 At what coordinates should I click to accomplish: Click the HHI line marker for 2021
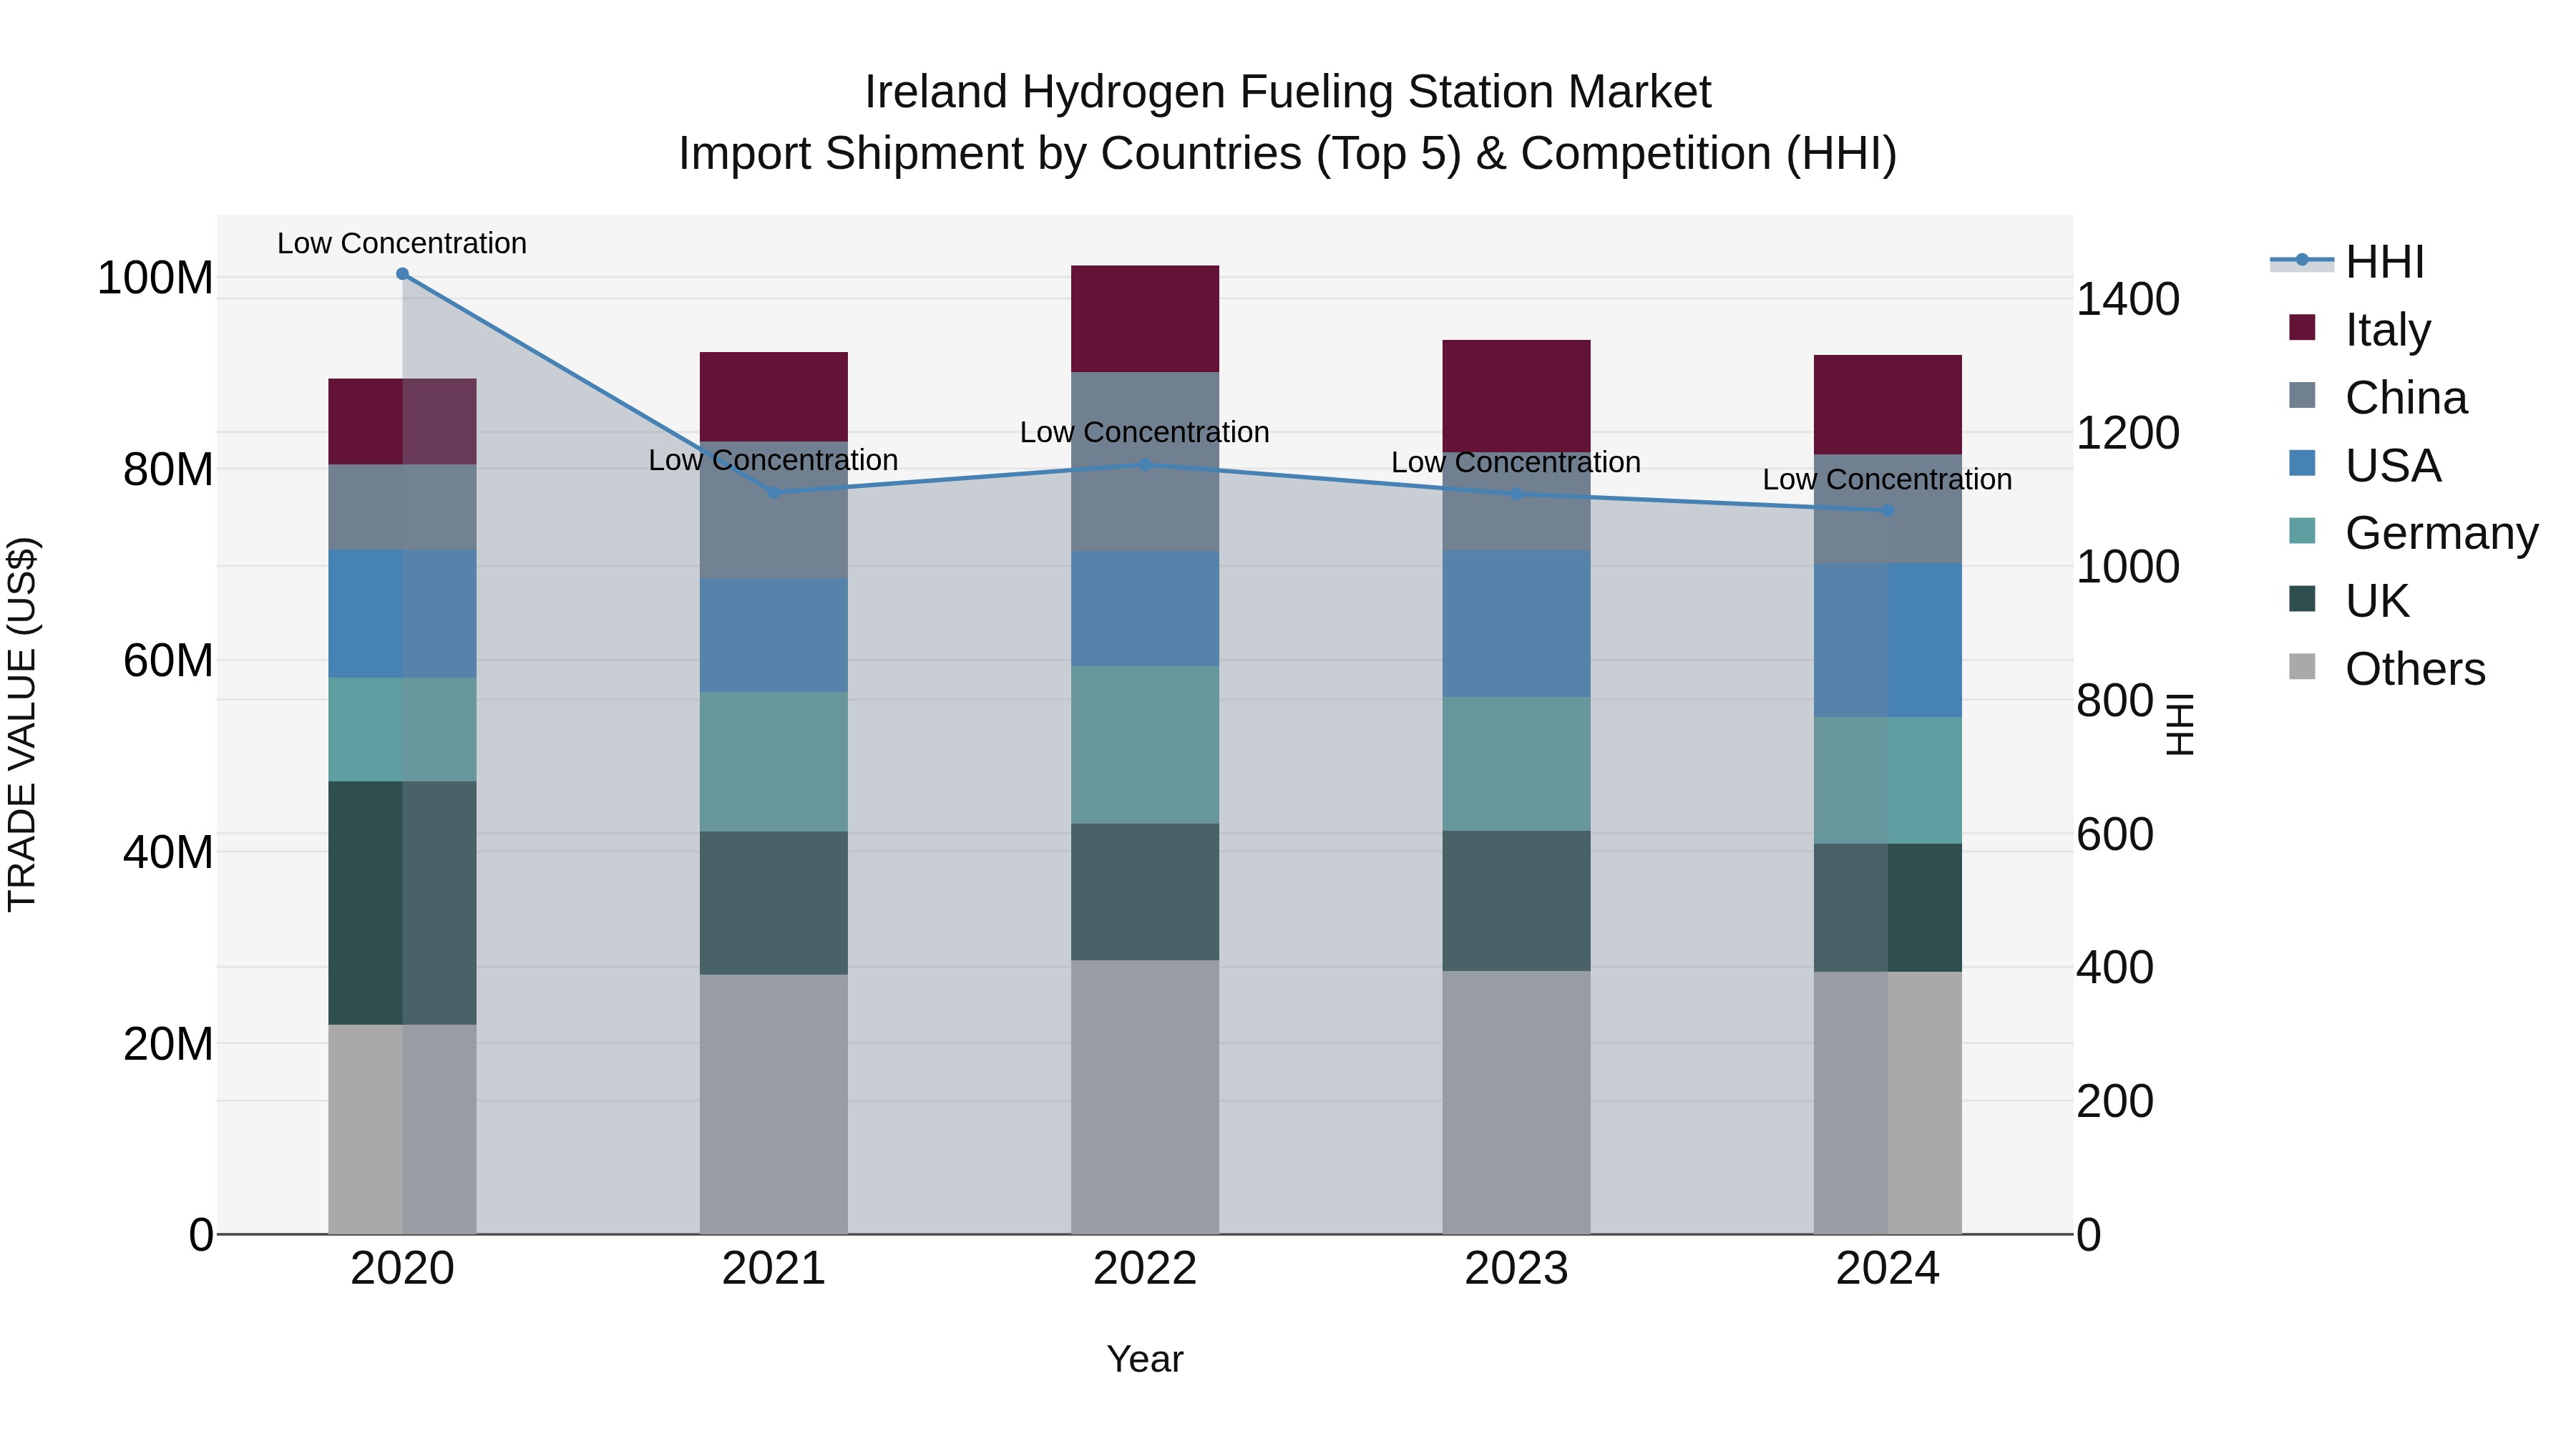point(773,492)
